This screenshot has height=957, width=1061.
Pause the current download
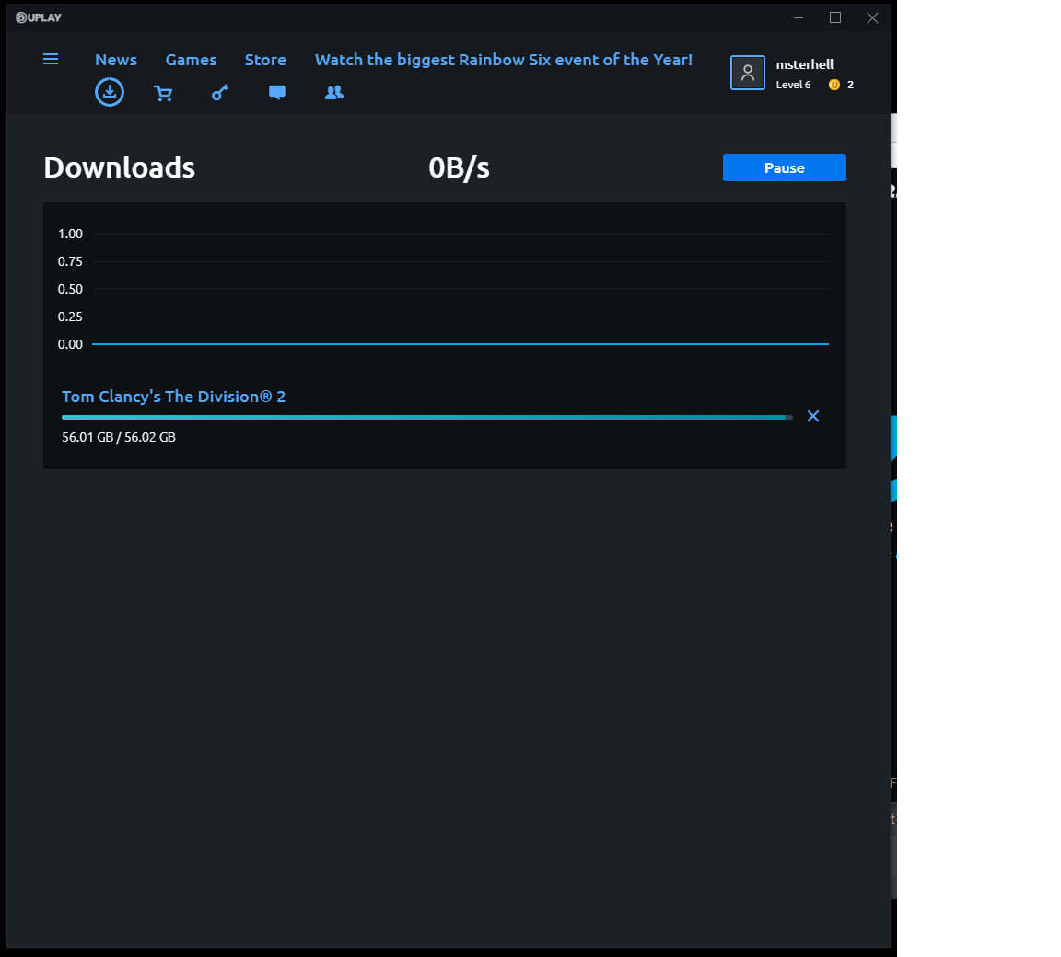(x=785, y=167)
